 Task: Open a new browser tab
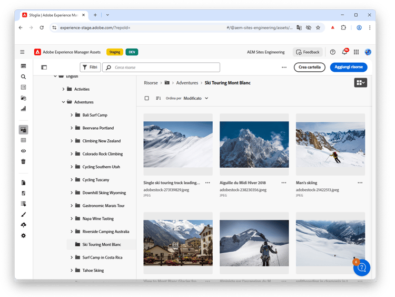click(x=95, y=15)
